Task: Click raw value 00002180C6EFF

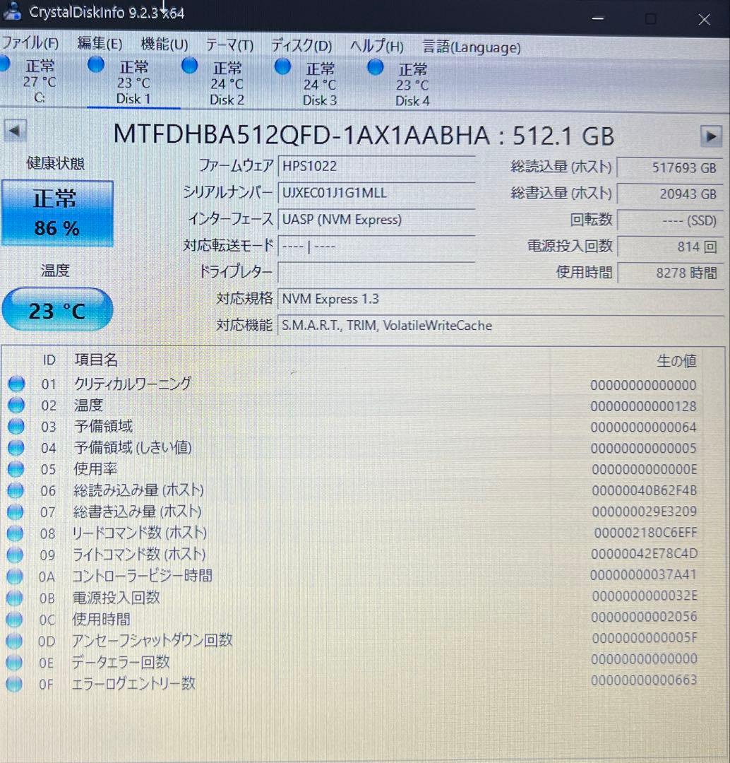Action: pyautogui.click(x=645, y=533)
